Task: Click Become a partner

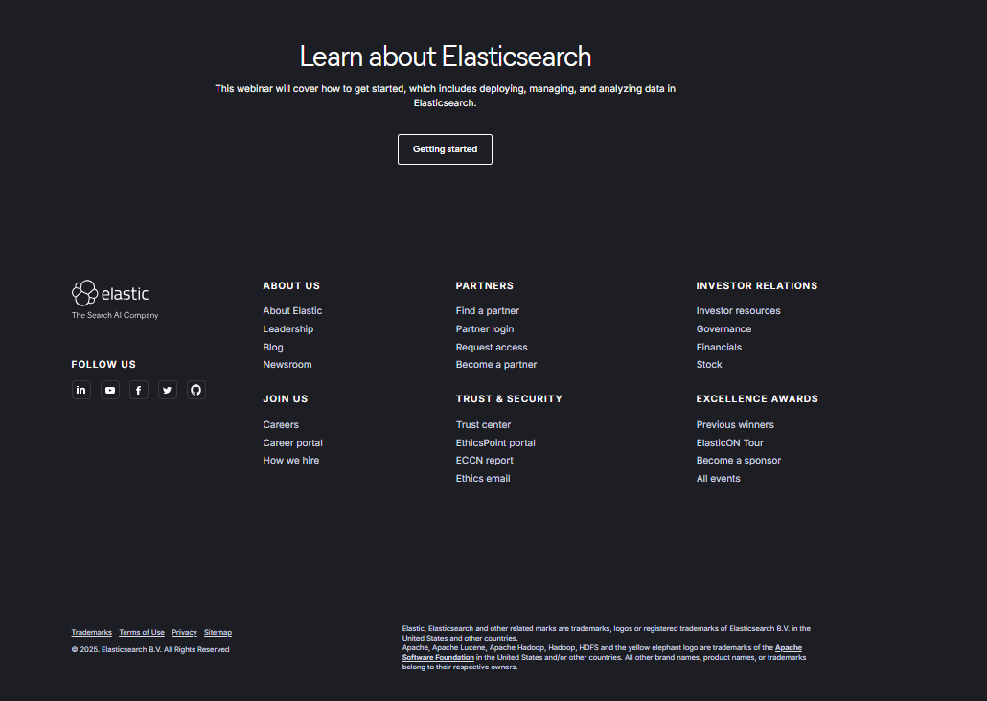Action: 496,364
